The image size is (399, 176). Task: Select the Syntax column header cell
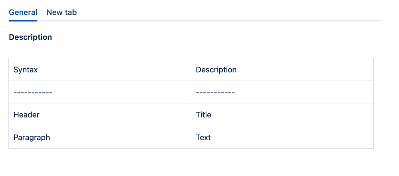click(26, 70)
